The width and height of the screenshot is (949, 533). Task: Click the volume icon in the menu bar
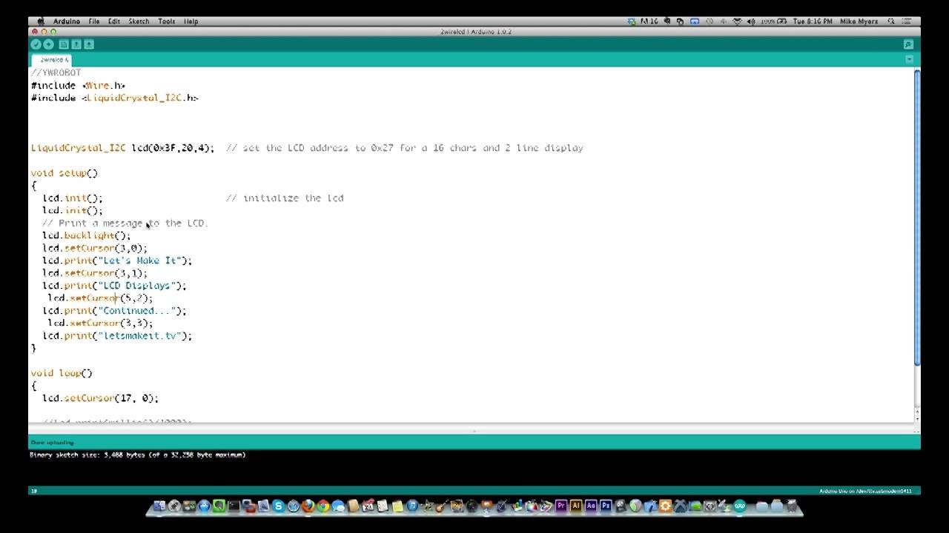(750, 21)
